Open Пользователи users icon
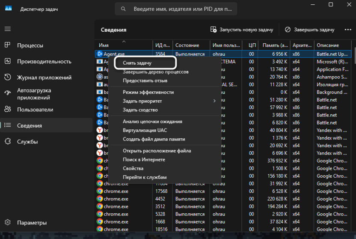 8,109
